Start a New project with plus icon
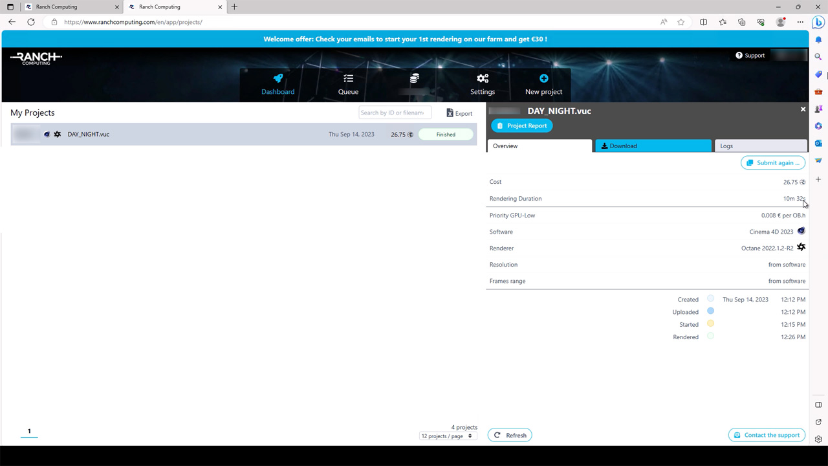The width and height of the screenshot is (828, 466). tap(543, 78)
